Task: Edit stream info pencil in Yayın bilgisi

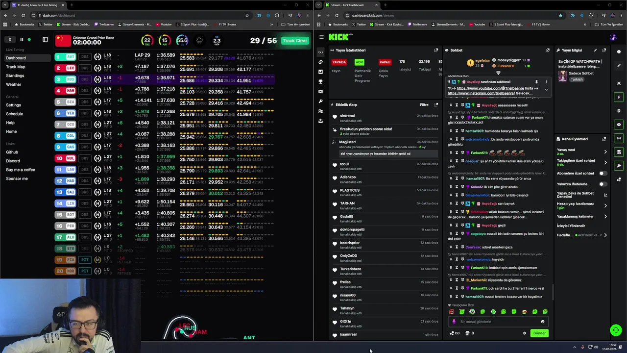Action: coord(595,50)
